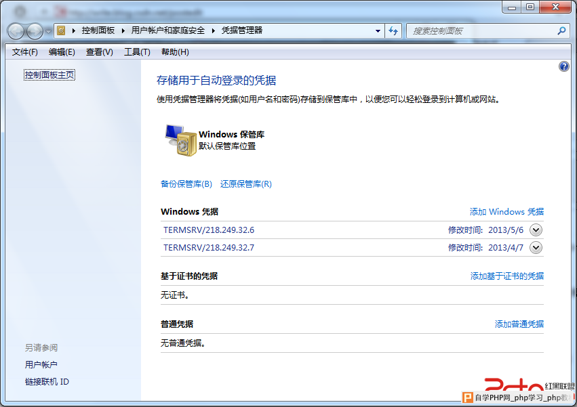
Task: Expand the TERMSRV/218.249.32.6 credential entry
Action: [536, 230]
